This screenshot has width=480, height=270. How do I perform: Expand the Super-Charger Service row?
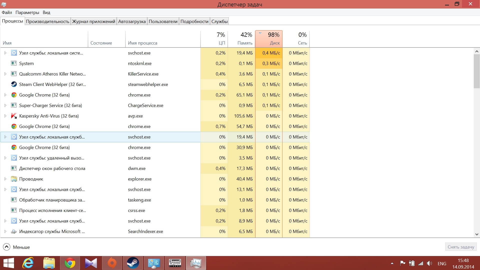(5, 105)
